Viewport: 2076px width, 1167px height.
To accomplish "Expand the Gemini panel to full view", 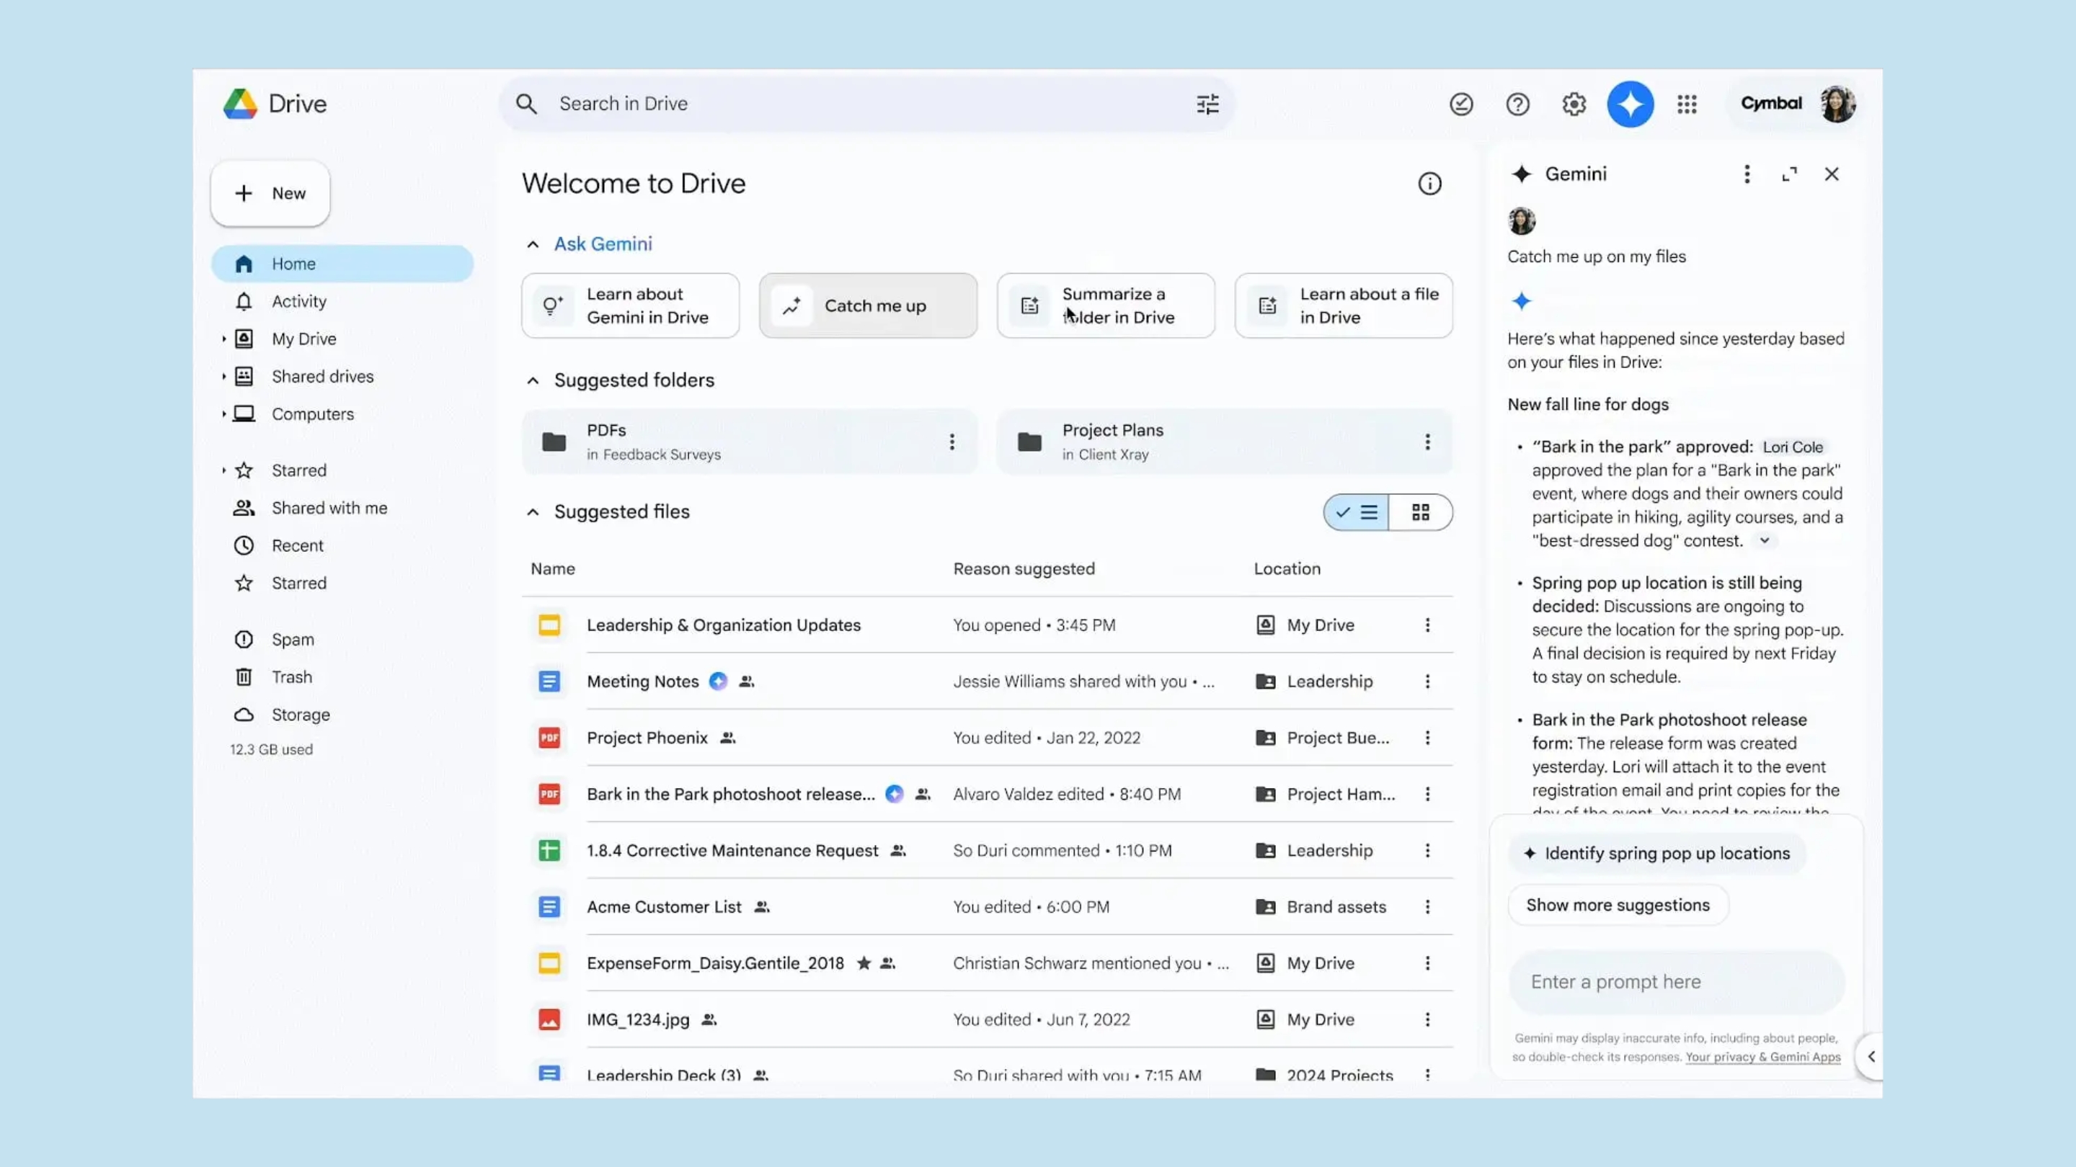I will click(x=1789, y=174).
